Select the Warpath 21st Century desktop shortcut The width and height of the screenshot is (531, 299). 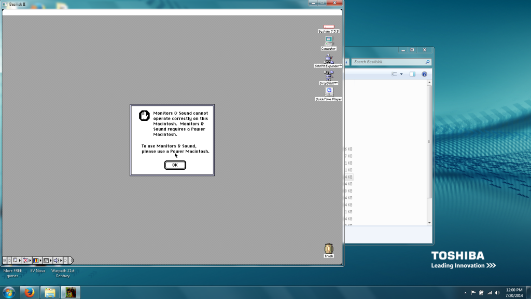[63, 273]
